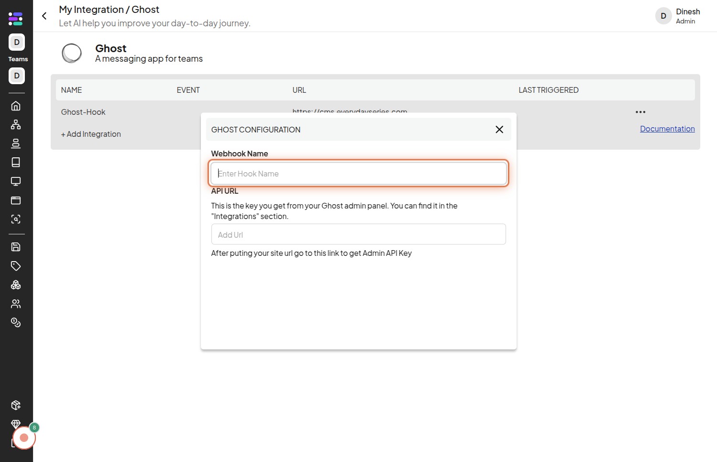Click the Dinesh Admin profile name
717x462 pixels.
tap(688, 16)
